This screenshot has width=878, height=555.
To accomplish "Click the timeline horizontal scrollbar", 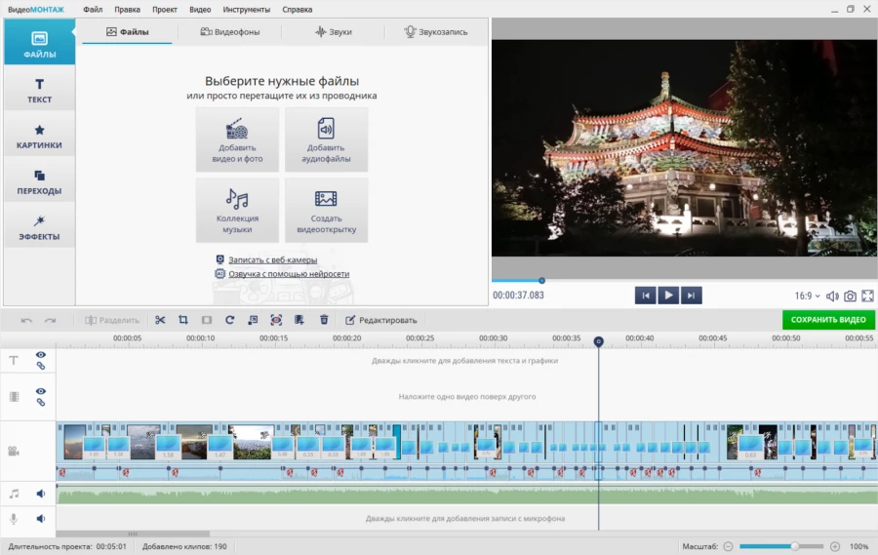I will [x=133, y=534].
